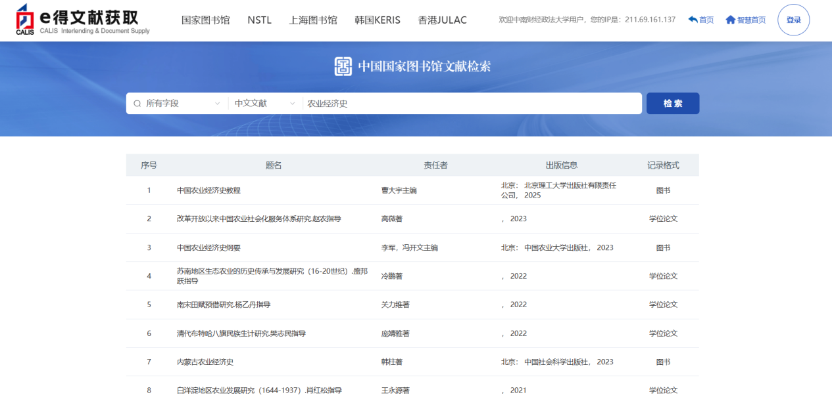The image size is (832, 401).
Task: Click the National Library emblem icon in banner
Action: click(343, 66)
